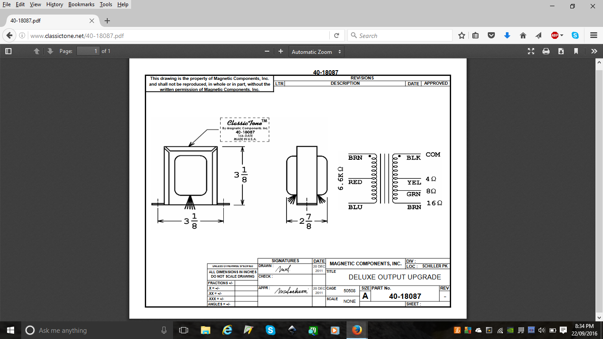Open the File menu

7,4
